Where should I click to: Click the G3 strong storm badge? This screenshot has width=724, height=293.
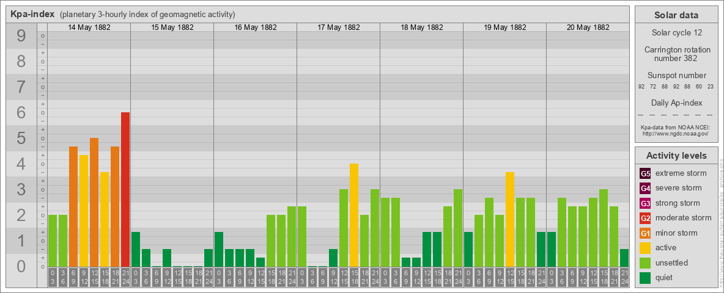[x=645, y=203]
